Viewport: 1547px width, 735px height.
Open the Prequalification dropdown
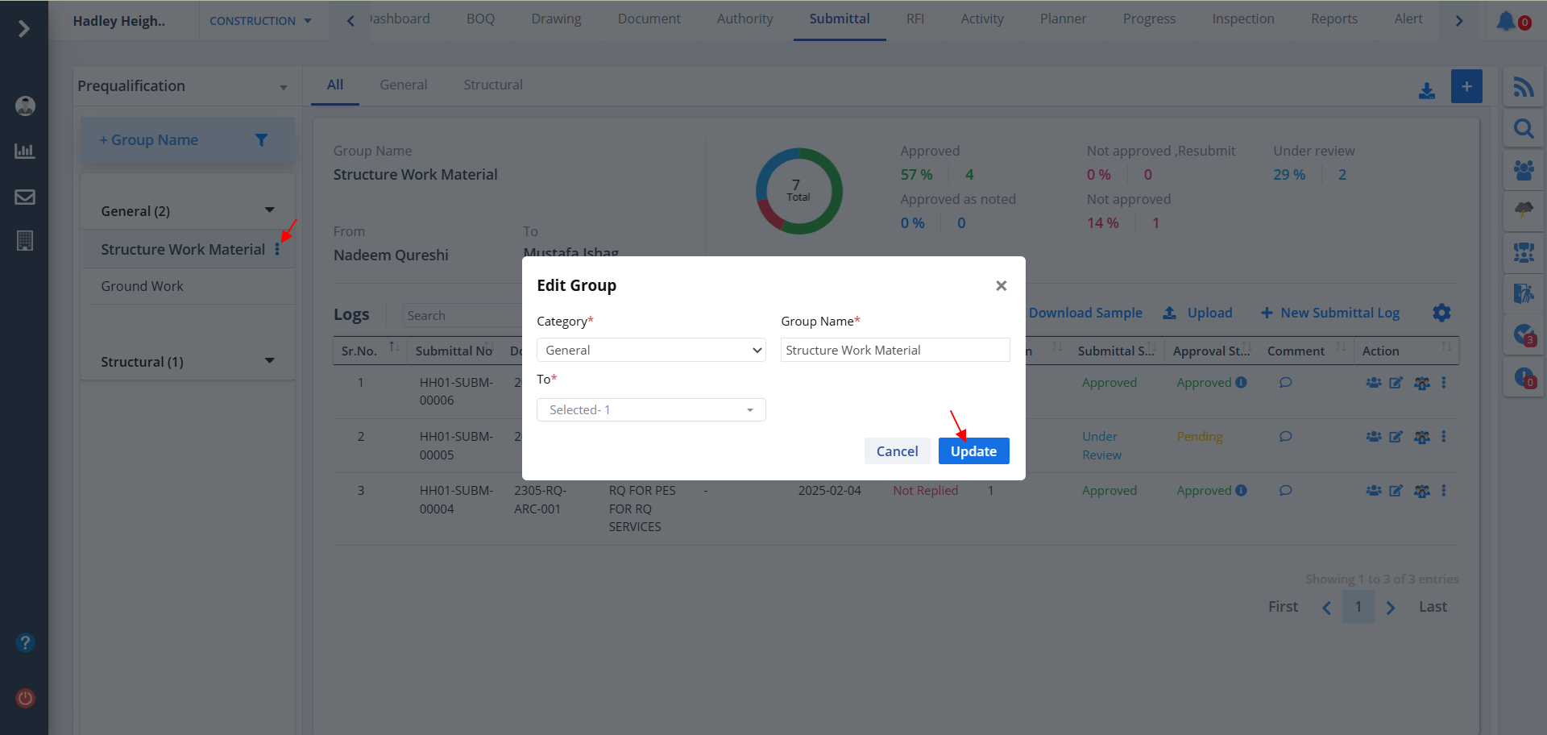184,86
